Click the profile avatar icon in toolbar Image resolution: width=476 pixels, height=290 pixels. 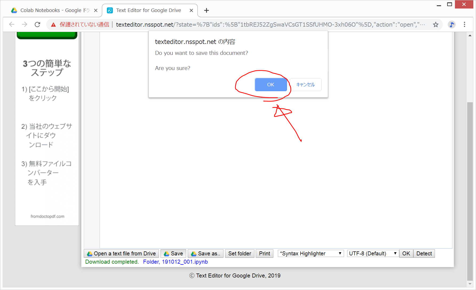(451, 24)
